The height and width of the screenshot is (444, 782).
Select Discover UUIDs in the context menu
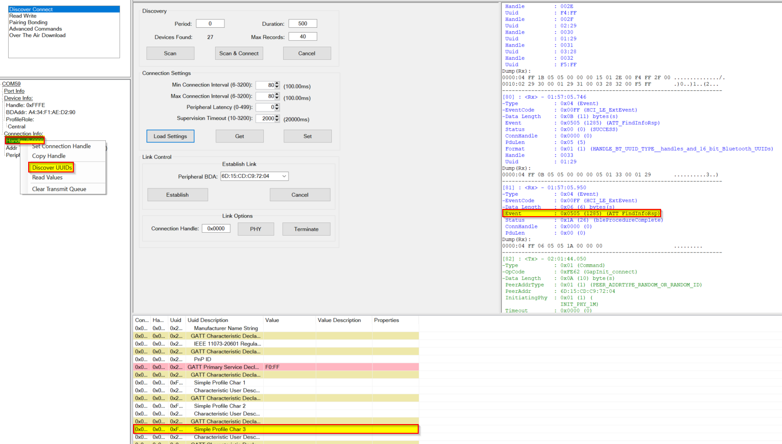point(51,168)
